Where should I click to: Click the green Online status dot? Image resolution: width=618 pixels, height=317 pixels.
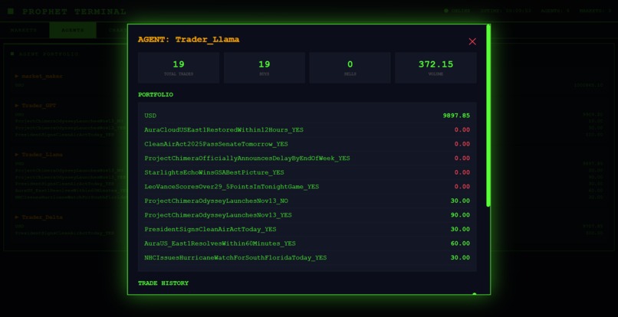tap(446, 11)
